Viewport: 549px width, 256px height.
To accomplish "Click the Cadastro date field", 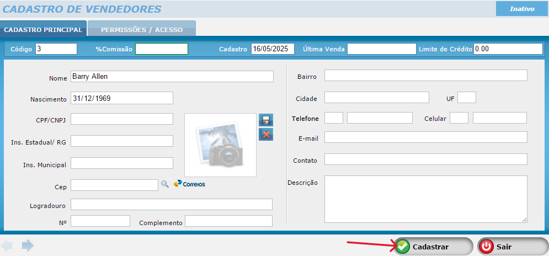I will pyautogui.click(x=273, y=49).
